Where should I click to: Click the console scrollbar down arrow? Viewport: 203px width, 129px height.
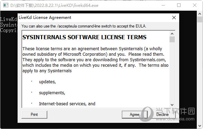pyautogui.click(x=200, y=126)
